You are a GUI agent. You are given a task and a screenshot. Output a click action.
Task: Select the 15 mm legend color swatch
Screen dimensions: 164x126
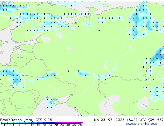point(40,123)
